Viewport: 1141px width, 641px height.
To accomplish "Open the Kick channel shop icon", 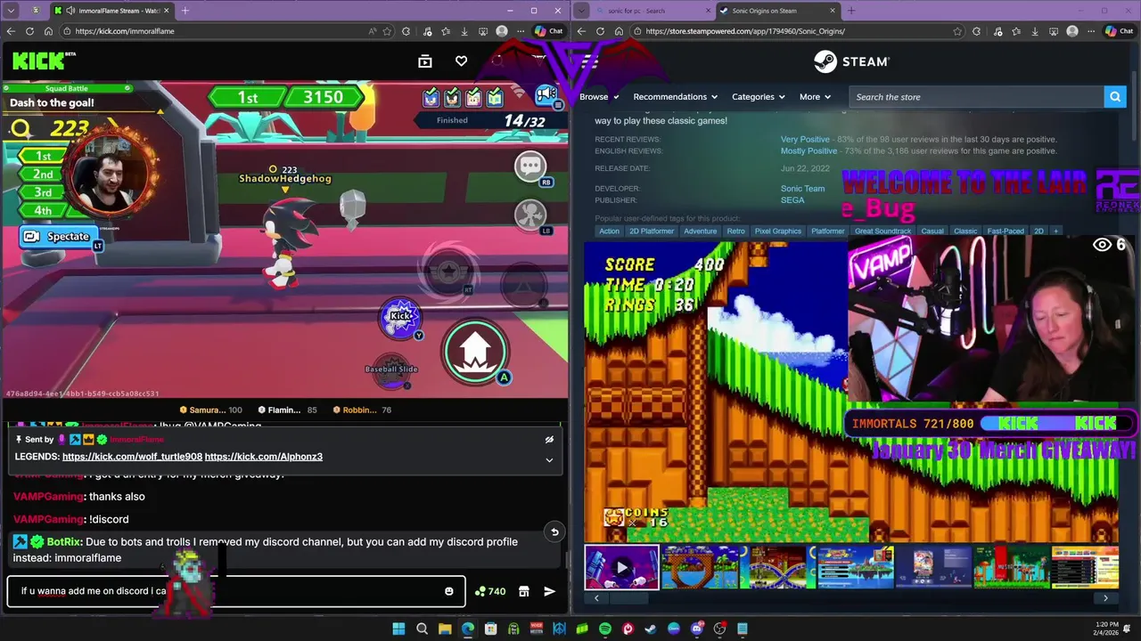I will tap(524, 591).
